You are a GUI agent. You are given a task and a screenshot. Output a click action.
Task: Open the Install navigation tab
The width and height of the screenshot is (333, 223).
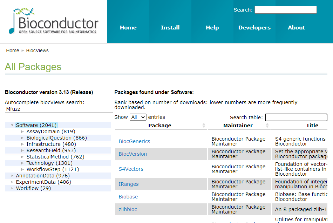click(x=170, y=28)
